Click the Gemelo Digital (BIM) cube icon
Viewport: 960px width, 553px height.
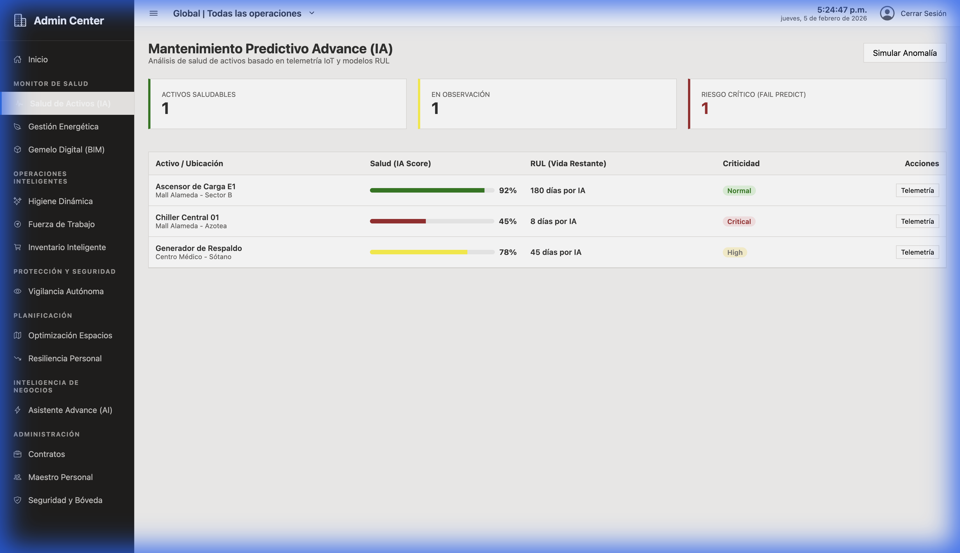(17, 150)
